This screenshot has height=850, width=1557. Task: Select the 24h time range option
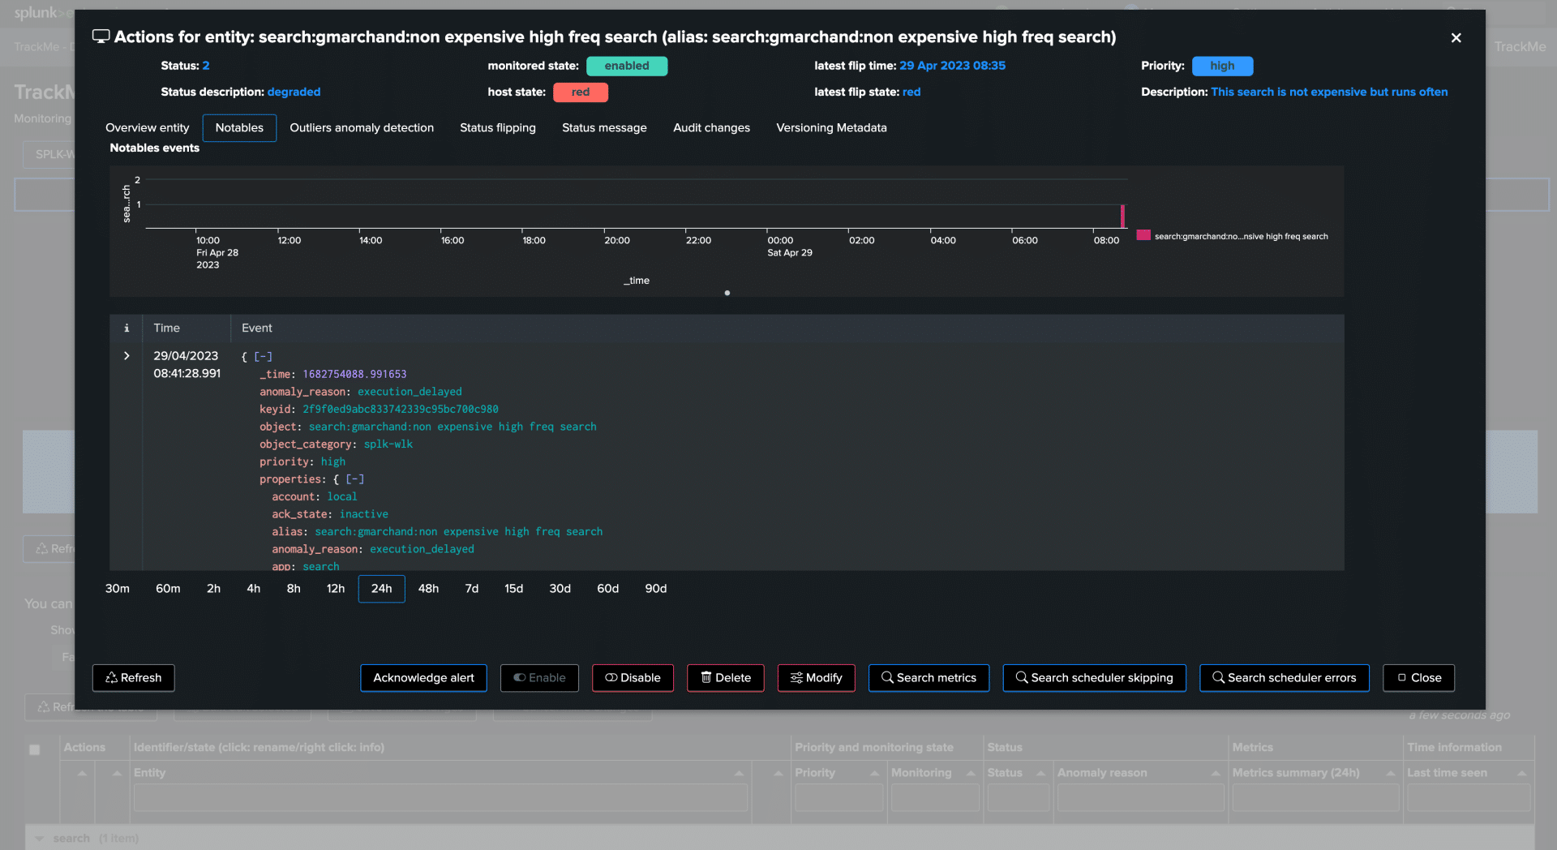[x=381, y=589]
